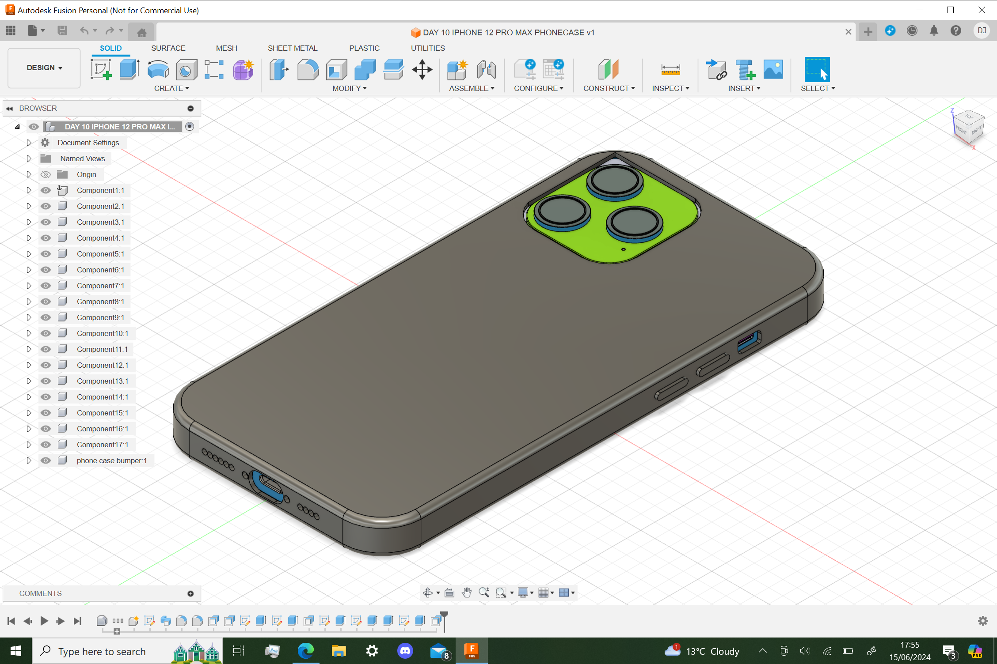Open the CONFIGURE menu
Image resolution: width=997 pixels, height=664 pixels.
(539, 88)
